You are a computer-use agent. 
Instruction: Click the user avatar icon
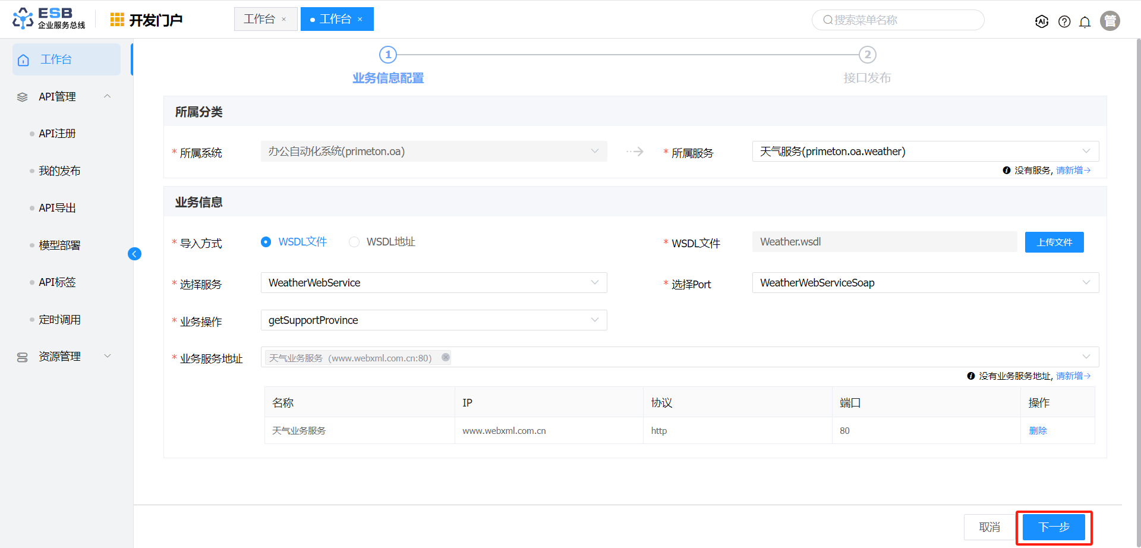1110,21
